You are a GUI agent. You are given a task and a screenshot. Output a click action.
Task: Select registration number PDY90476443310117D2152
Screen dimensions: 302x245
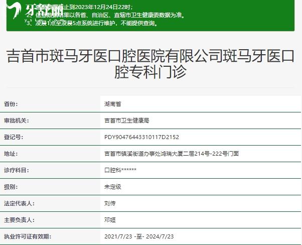click(141, 137)
